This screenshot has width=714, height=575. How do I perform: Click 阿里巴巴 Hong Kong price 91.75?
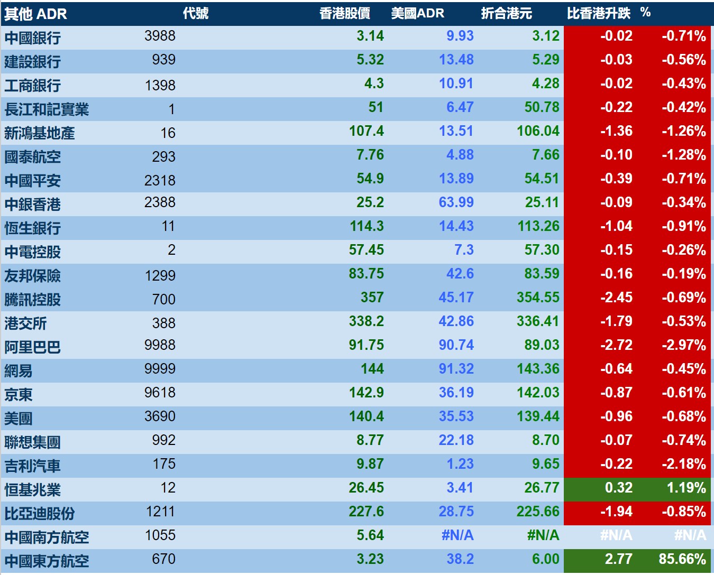(x=367, y=345)
